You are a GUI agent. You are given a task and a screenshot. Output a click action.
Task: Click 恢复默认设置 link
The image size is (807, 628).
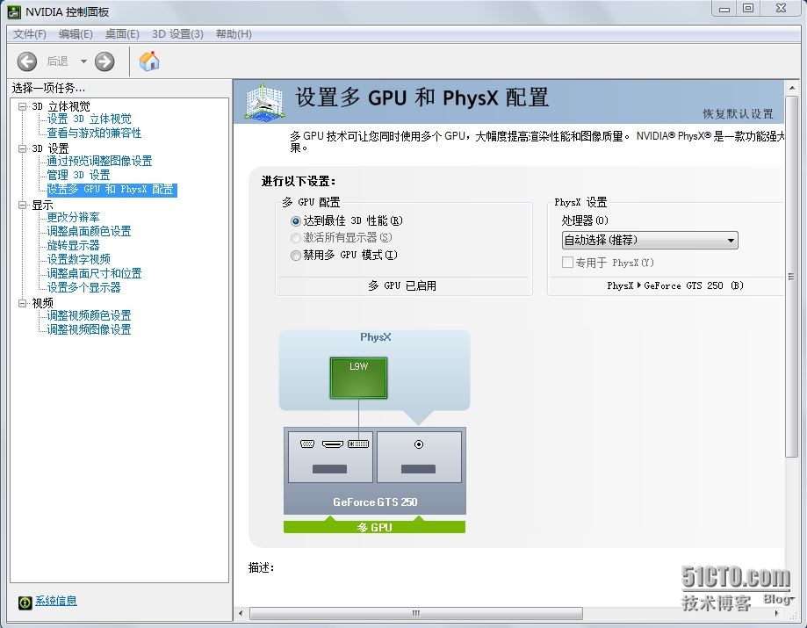click(x=738, y=114)
